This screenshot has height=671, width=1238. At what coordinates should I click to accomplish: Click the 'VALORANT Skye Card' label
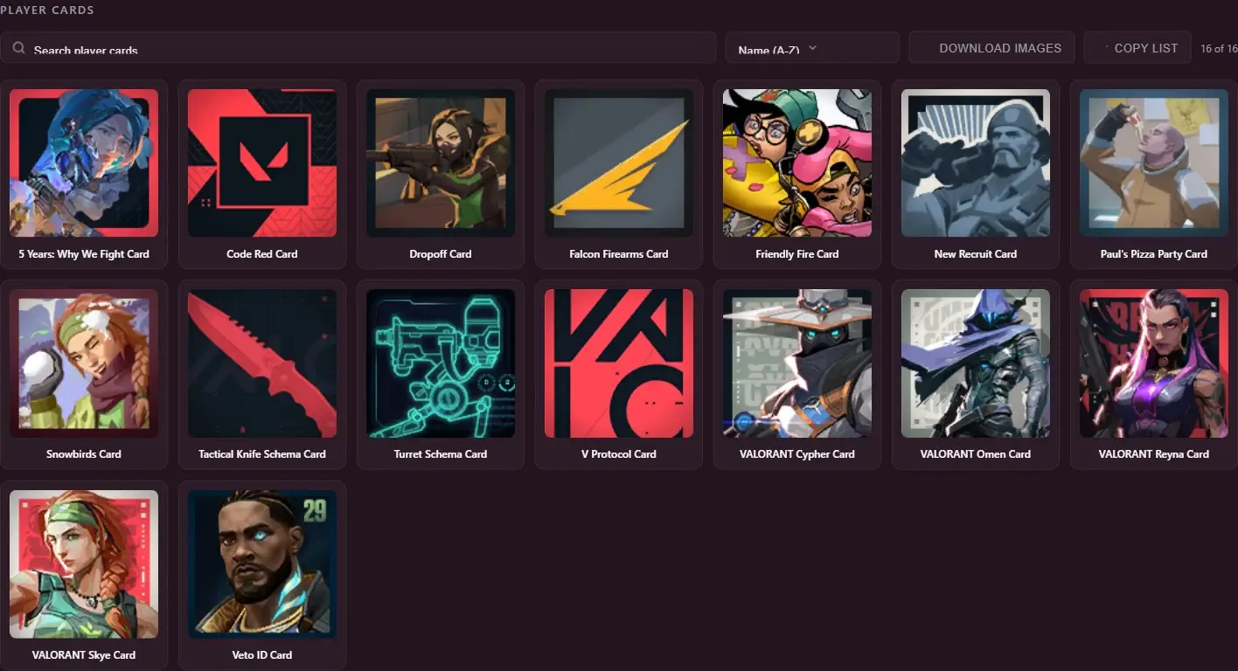click(x=84, y=655)
